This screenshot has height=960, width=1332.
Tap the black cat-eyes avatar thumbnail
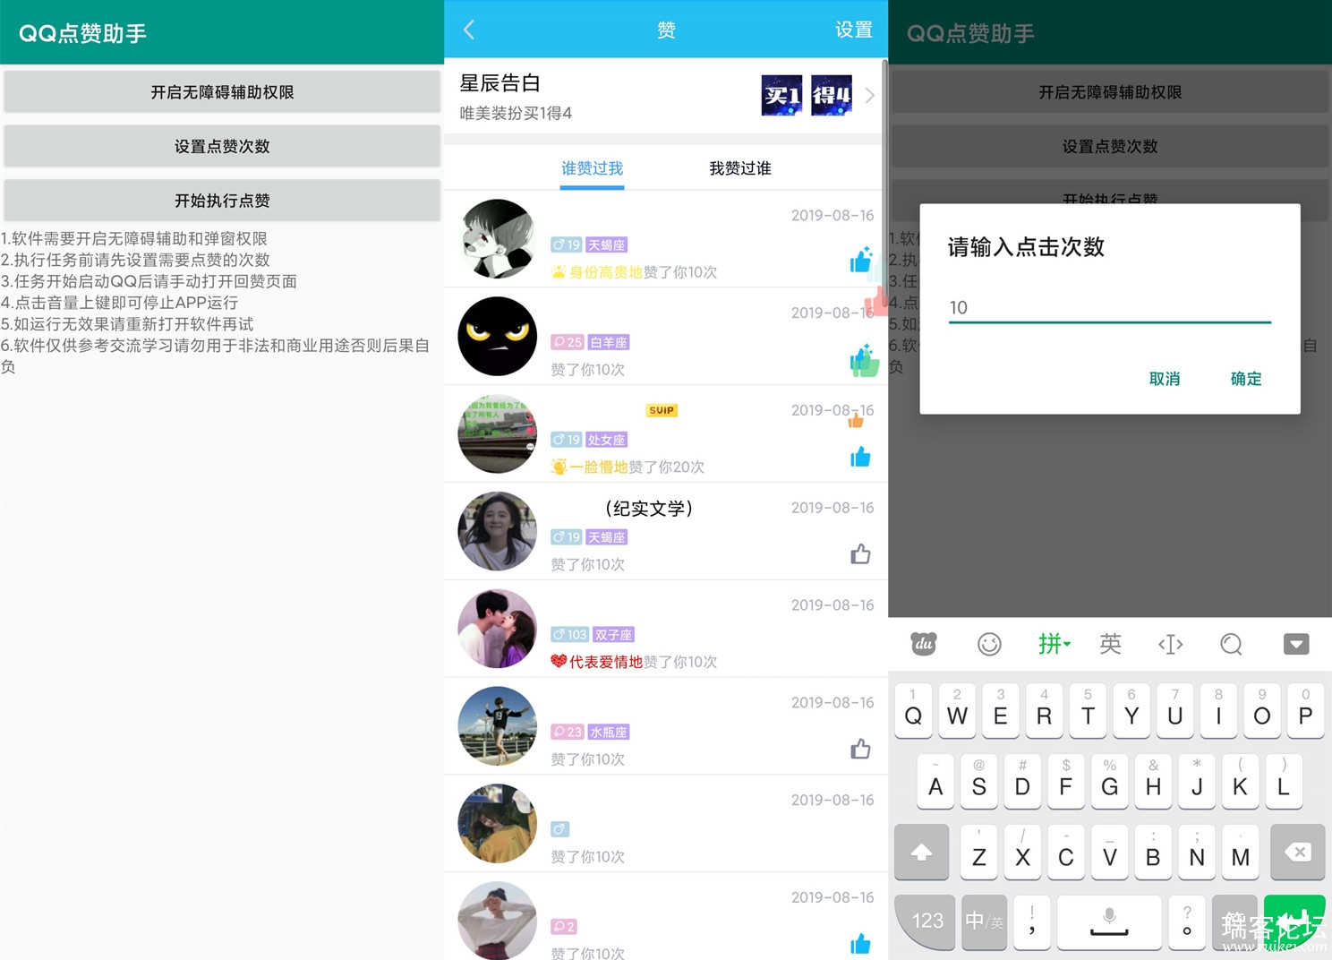498,337
